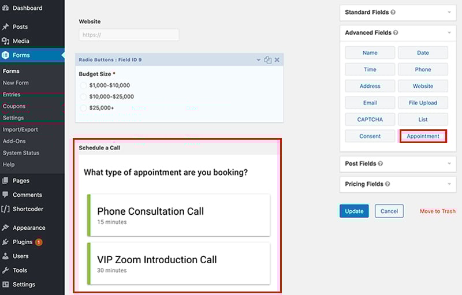Viewport: 462px width, 295px height.
Task: Open Advanced Fields help tooltip icon
Action: pyautogui.click(x=396, y=33)
